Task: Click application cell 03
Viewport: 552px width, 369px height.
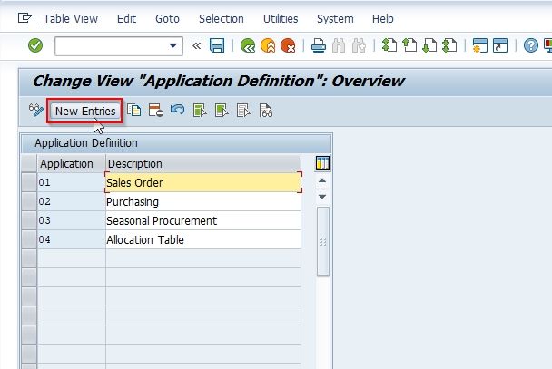Action: point(71,220)
